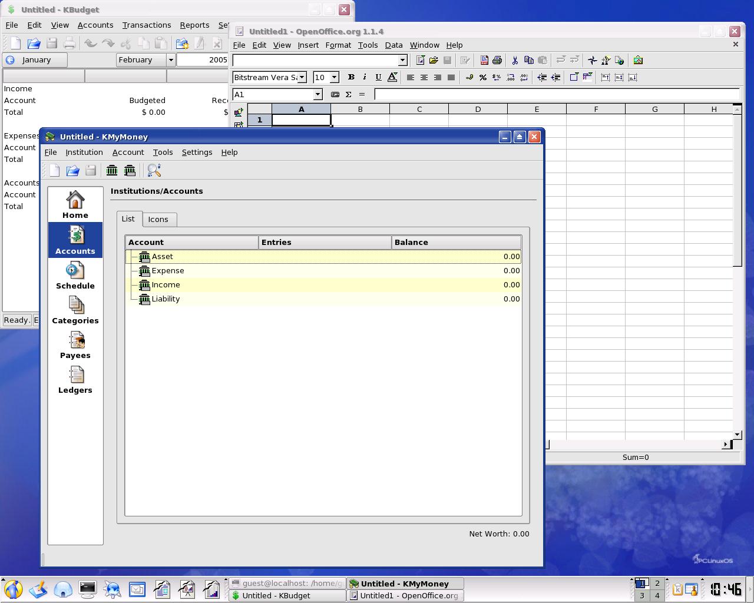Open the Ledgers view in KMyMoney
The width and height of the screenshot is (754, 603).
75,380
